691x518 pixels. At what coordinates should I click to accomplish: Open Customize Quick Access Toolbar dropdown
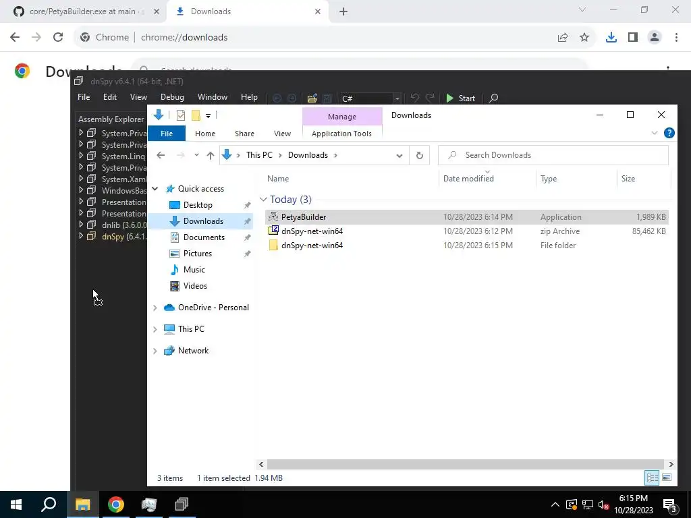208,116
